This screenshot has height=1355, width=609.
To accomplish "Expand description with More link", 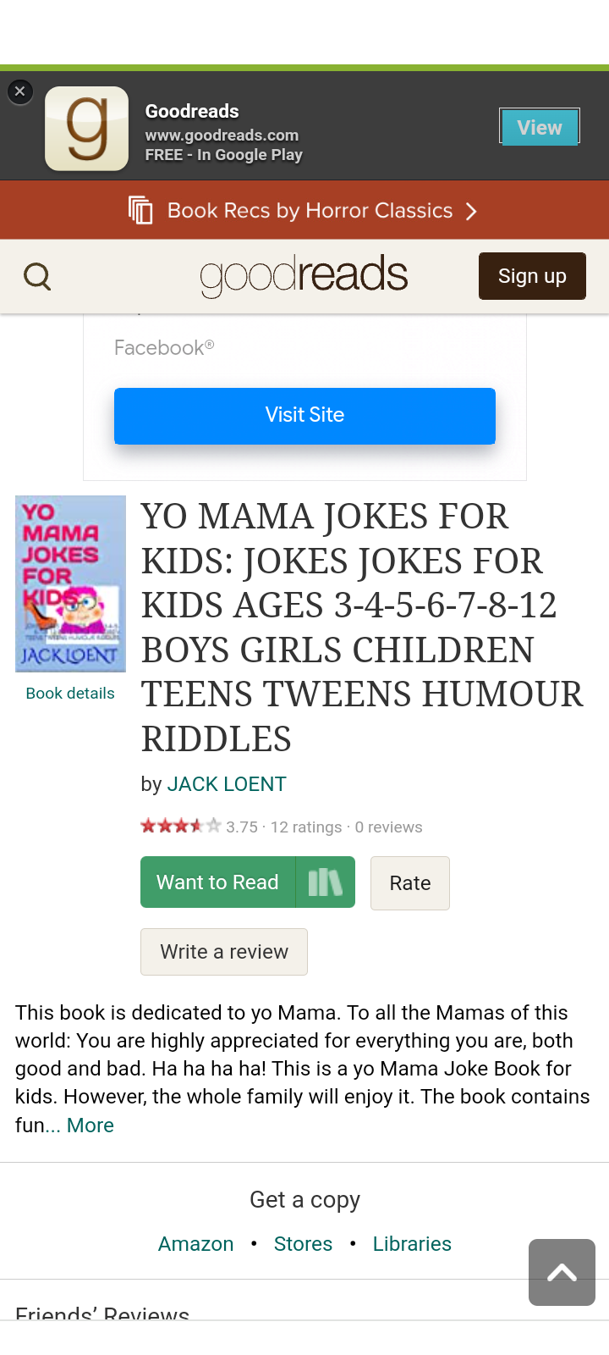I will pyautogui.click(x=91, y=1125).
